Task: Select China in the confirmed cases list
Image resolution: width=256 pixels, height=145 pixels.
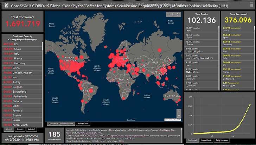Action: tap(22, 68)
